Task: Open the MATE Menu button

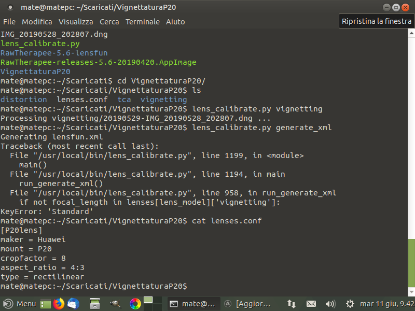Action: tap(20, 304)
